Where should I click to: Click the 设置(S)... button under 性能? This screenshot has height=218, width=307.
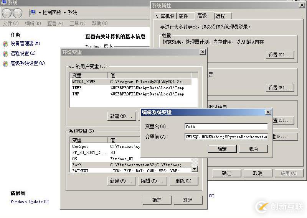tap(280, 55)
